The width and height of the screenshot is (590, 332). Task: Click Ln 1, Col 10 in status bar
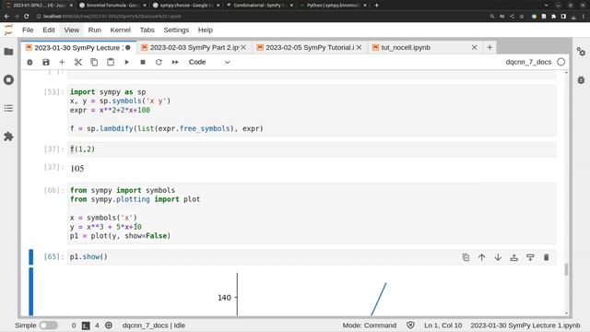click(x=442, y=326)
